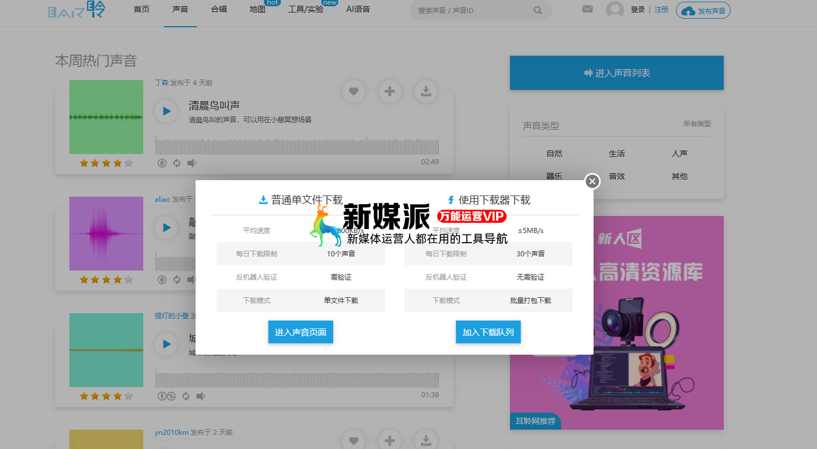Screen dimensions: 817x449
Task: Close the download options popup
Action: tap(592, 181)
